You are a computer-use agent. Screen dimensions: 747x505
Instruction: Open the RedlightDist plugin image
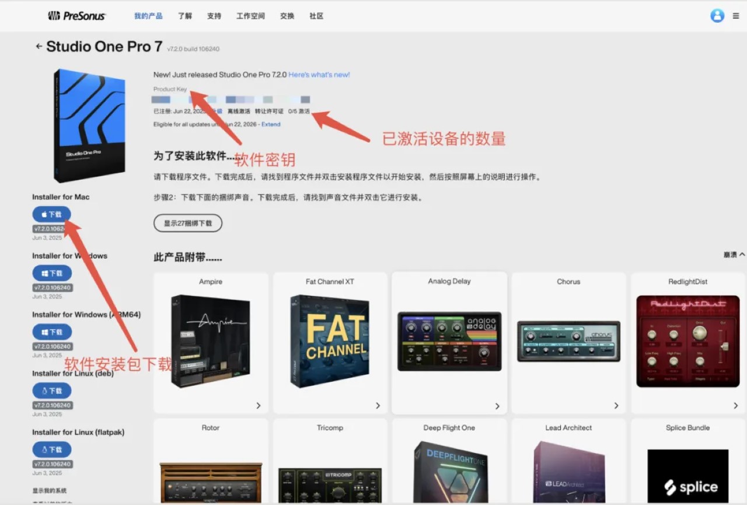[x=688, y=341]
